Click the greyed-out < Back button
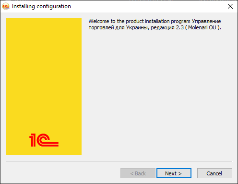Image resolution: width=238 pixels, height=184 pixels. 138,173
